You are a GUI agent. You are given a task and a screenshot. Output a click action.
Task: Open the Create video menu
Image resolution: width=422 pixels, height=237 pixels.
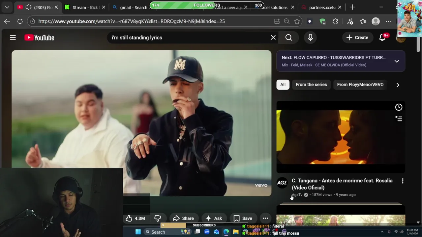(x=357, y=38)
